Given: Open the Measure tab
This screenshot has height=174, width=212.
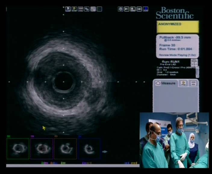Looking at the screenshot, I should (166, 83).
